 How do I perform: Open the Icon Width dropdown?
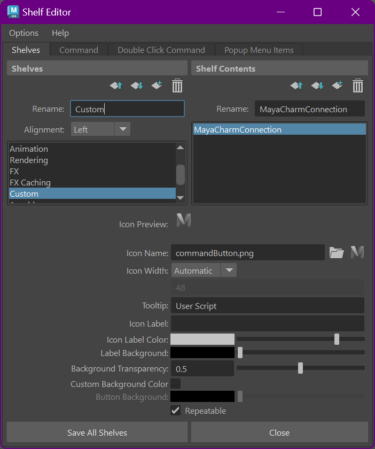pos(204,270)
